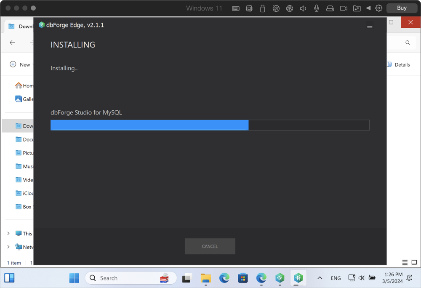Screen dimensions: 421x288
Task: Select the active dbForge installer taskbar icon
Action: (x=298, y=278)
